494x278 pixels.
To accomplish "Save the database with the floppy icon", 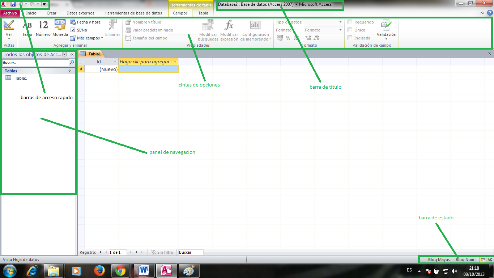I will (13, 4).
